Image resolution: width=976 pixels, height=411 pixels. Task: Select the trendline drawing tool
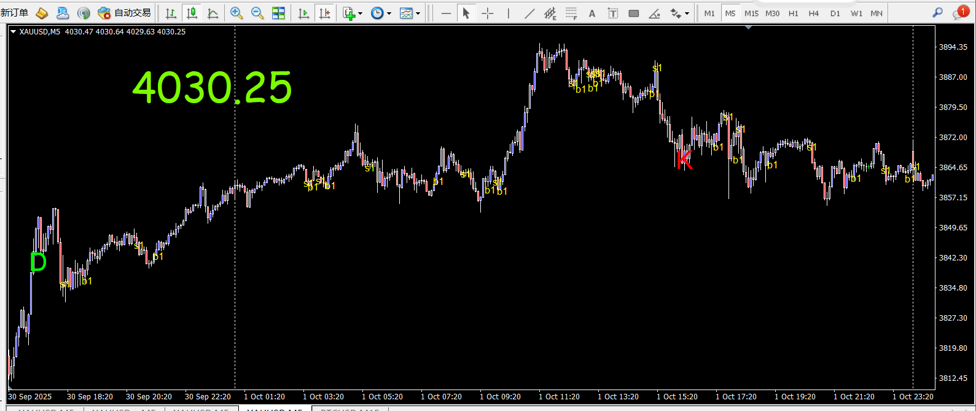coord(529,13)
